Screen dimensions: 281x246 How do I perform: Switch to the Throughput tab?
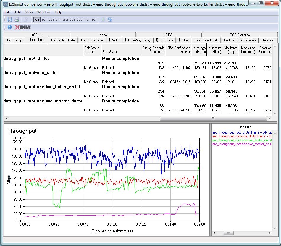pos(36,40)
